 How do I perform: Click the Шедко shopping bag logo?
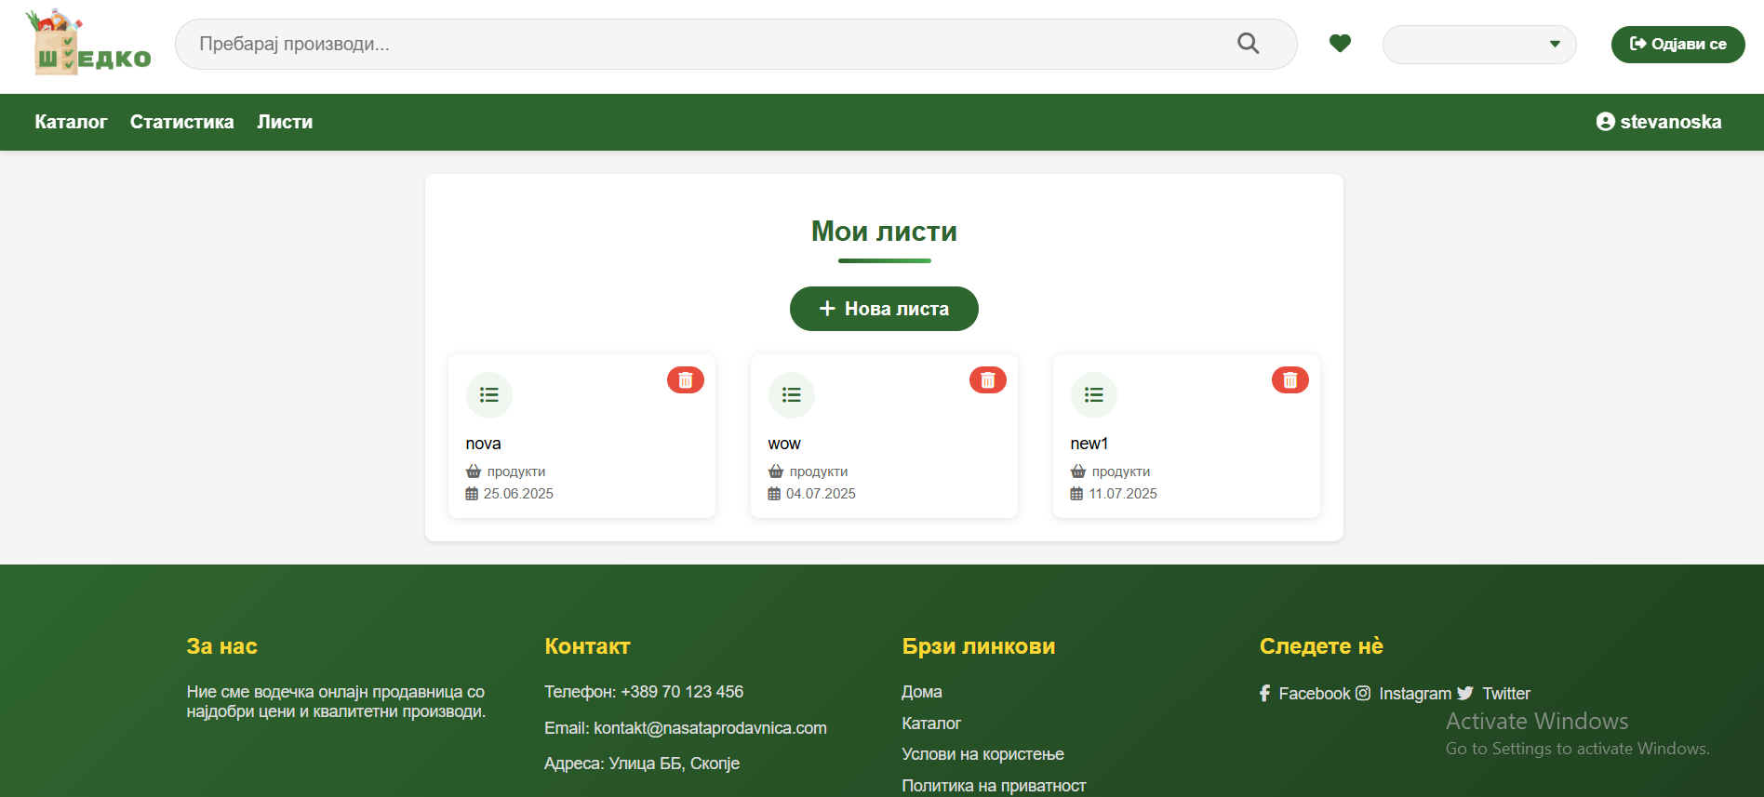click(x=90, y=44)
